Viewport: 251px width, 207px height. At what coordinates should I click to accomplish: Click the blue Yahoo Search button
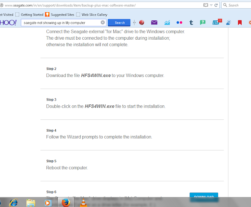119,23
